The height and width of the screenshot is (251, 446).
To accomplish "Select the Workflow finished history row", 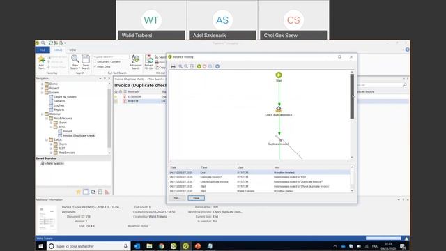I will click(259, 172).
